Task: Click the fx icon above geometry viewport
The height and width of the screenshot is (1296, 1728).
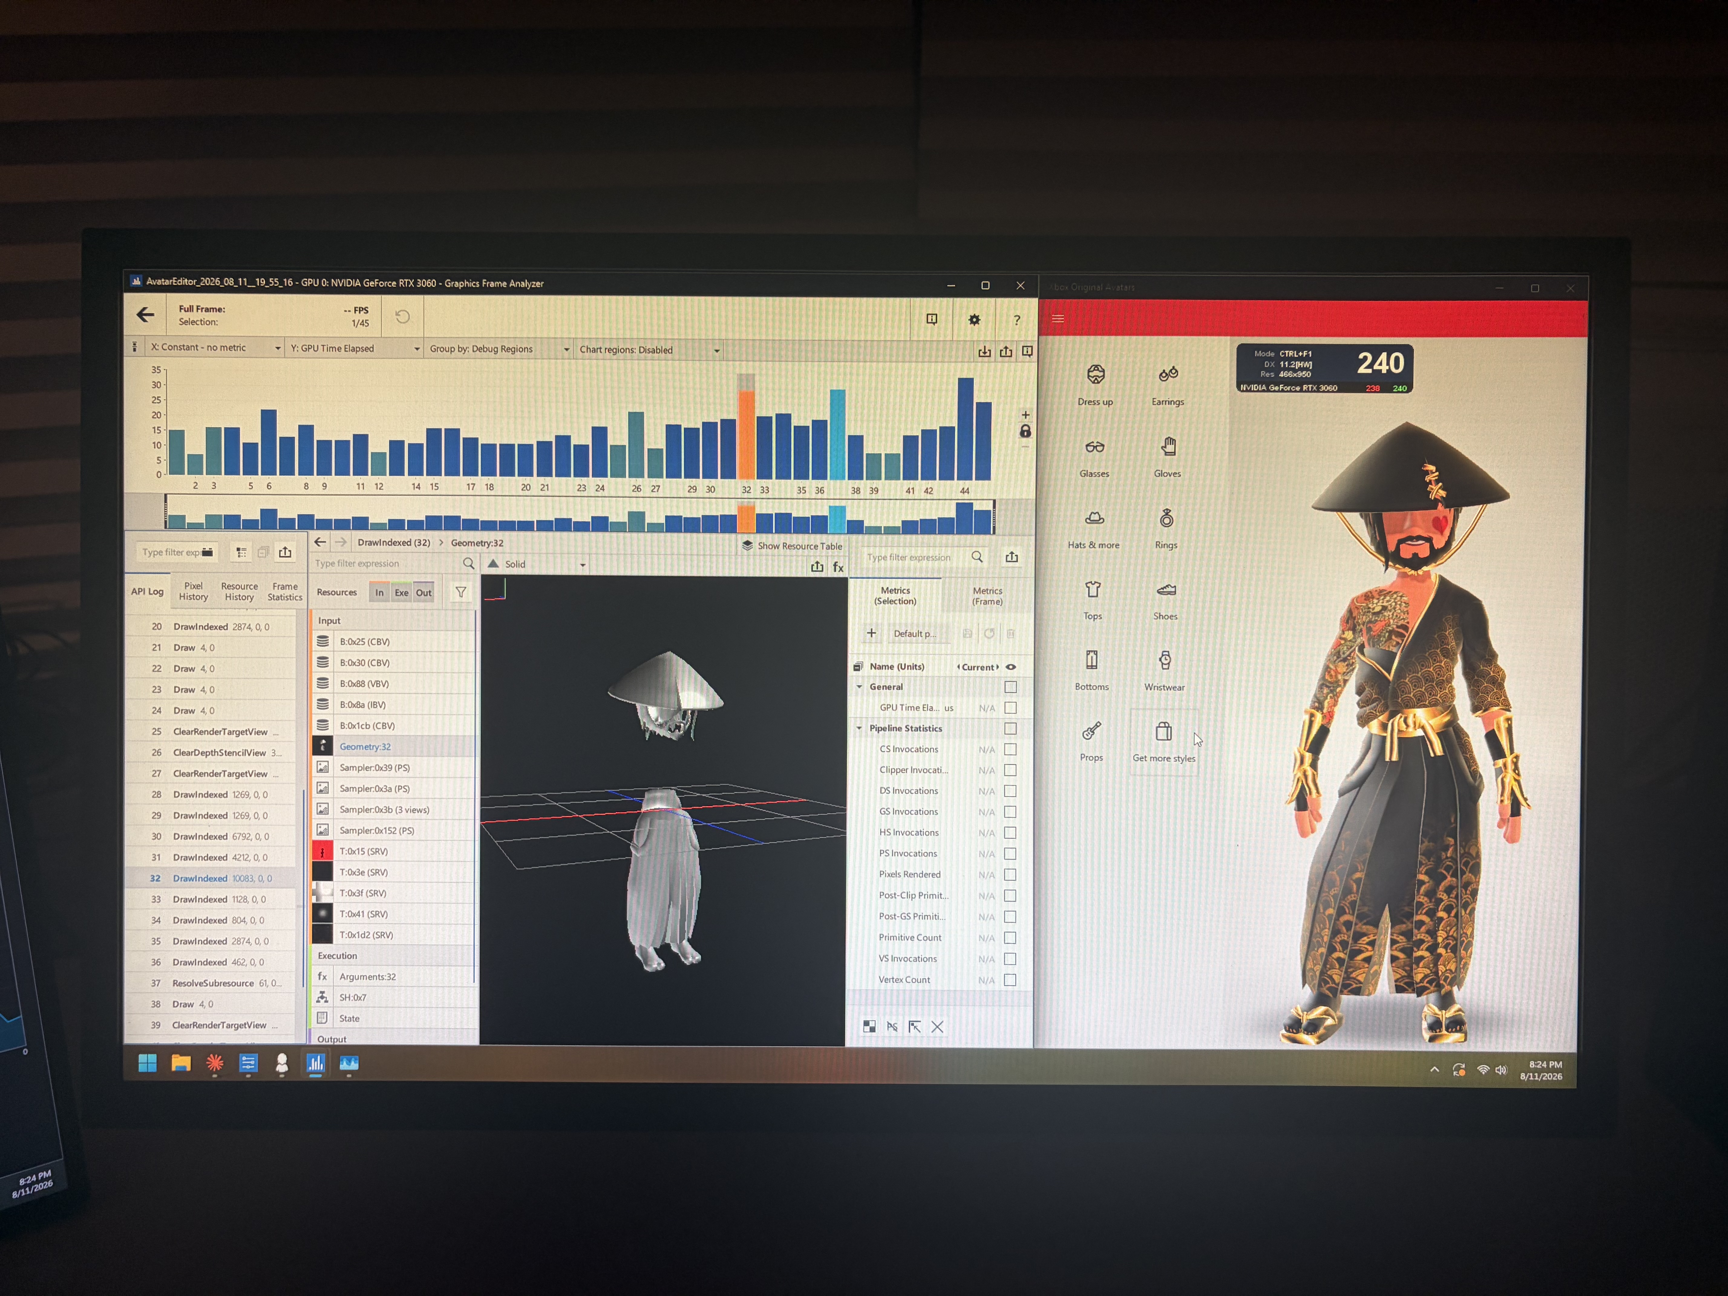Action: (x=838, y=567)
